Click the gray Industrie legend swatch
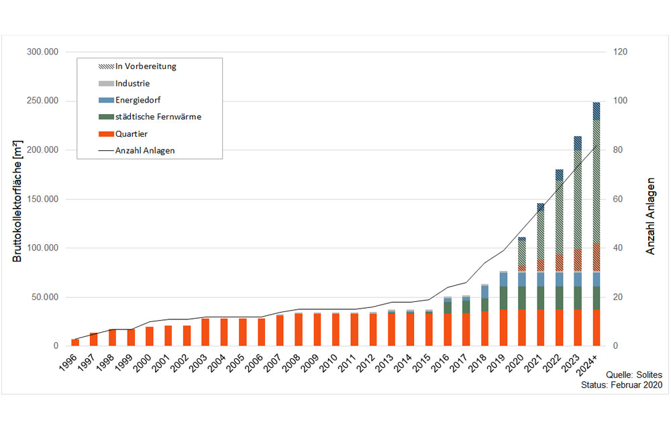 (106, 83)
